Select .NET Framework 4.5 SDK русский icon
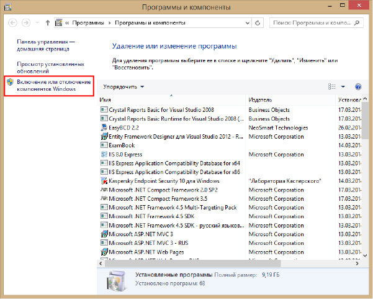The image size is (373, 299). click(x=104, y=225)
